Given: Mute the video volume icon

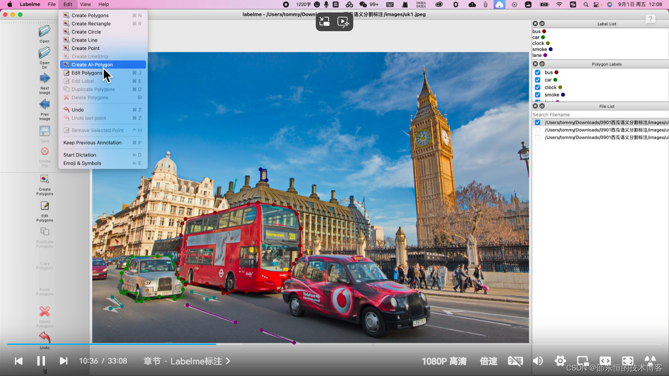Looking at the screenshot, I should pyautogui.click(x=538, y=361).
